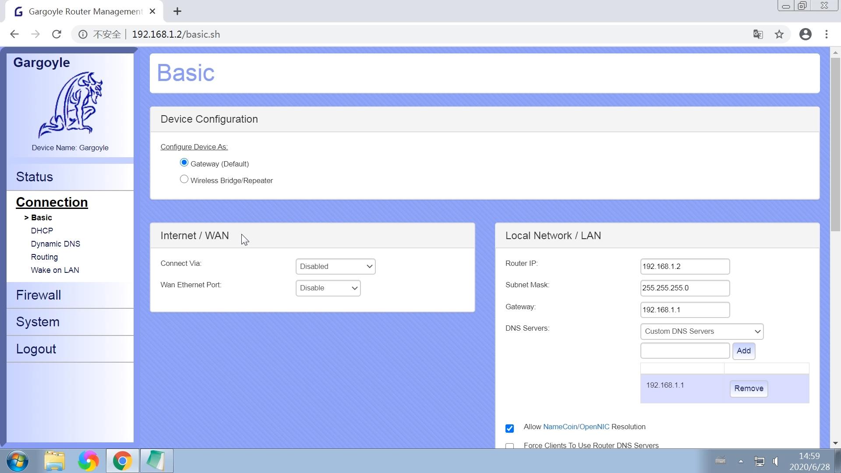Open Windows Start button

(18, 461)
